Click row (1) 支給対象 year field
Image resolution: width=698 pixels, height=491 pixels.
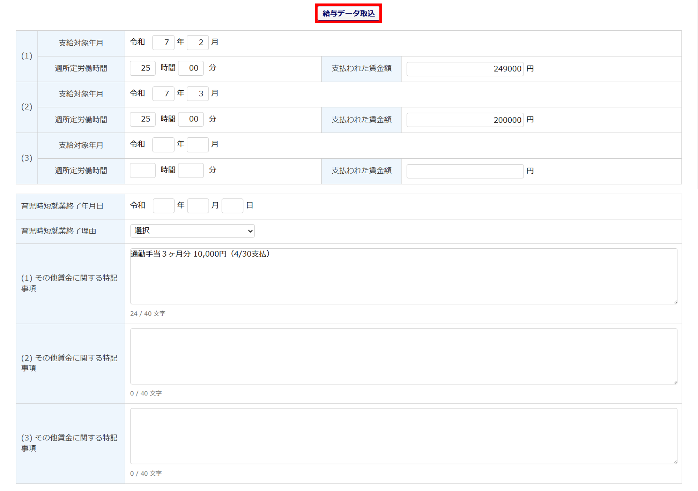[163, 43]
